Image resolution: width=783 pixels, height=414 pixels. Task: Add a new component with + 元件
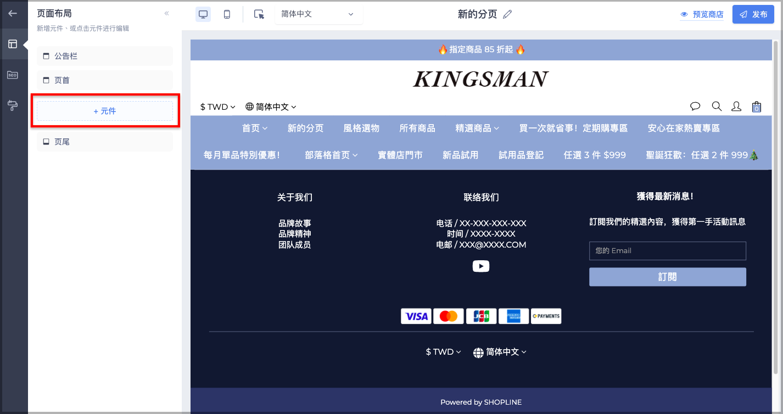(x=105, y=111)
